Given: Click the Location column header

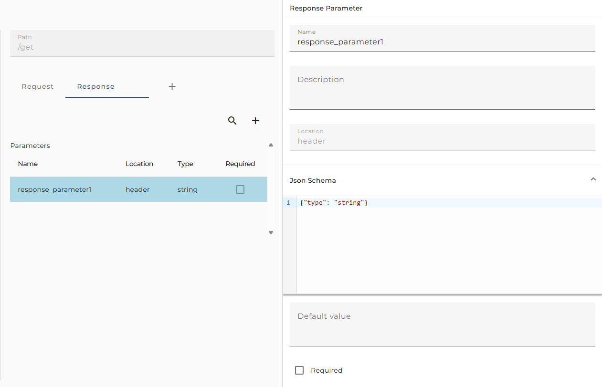Looking at the screenshot, I should pos(139,164).
